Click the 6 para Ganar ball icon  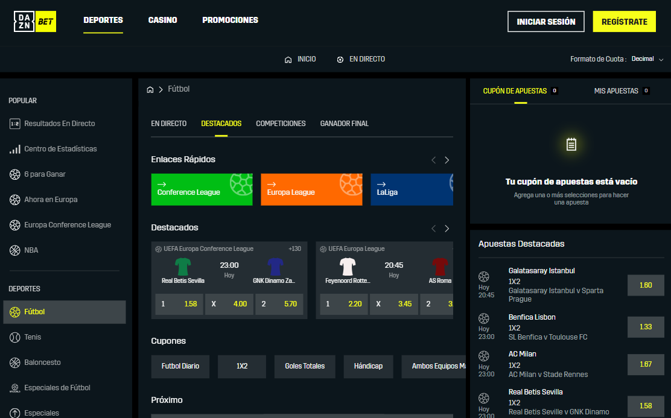(14, 174)
